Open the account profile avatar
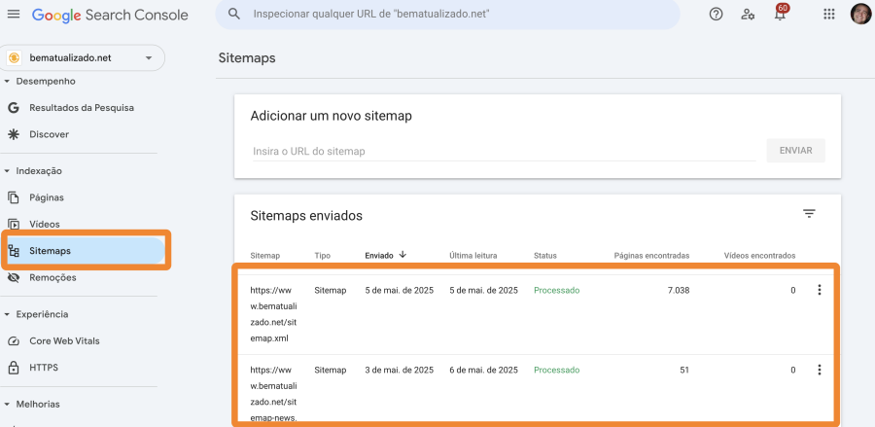Viewport: 875px width, 427px height. point(861,14)
